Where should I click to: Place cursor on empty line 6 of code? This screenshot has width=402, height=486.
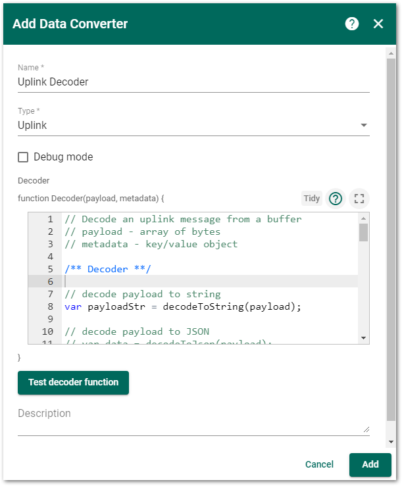[x=197, y=281]
